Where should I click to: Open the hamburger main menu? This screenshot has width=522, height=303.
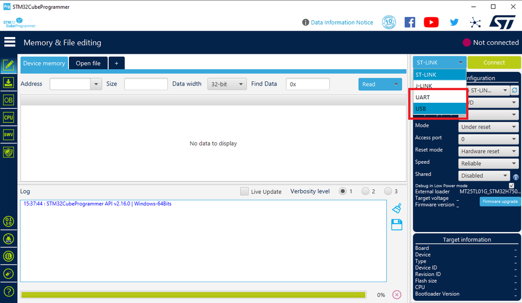9,42
